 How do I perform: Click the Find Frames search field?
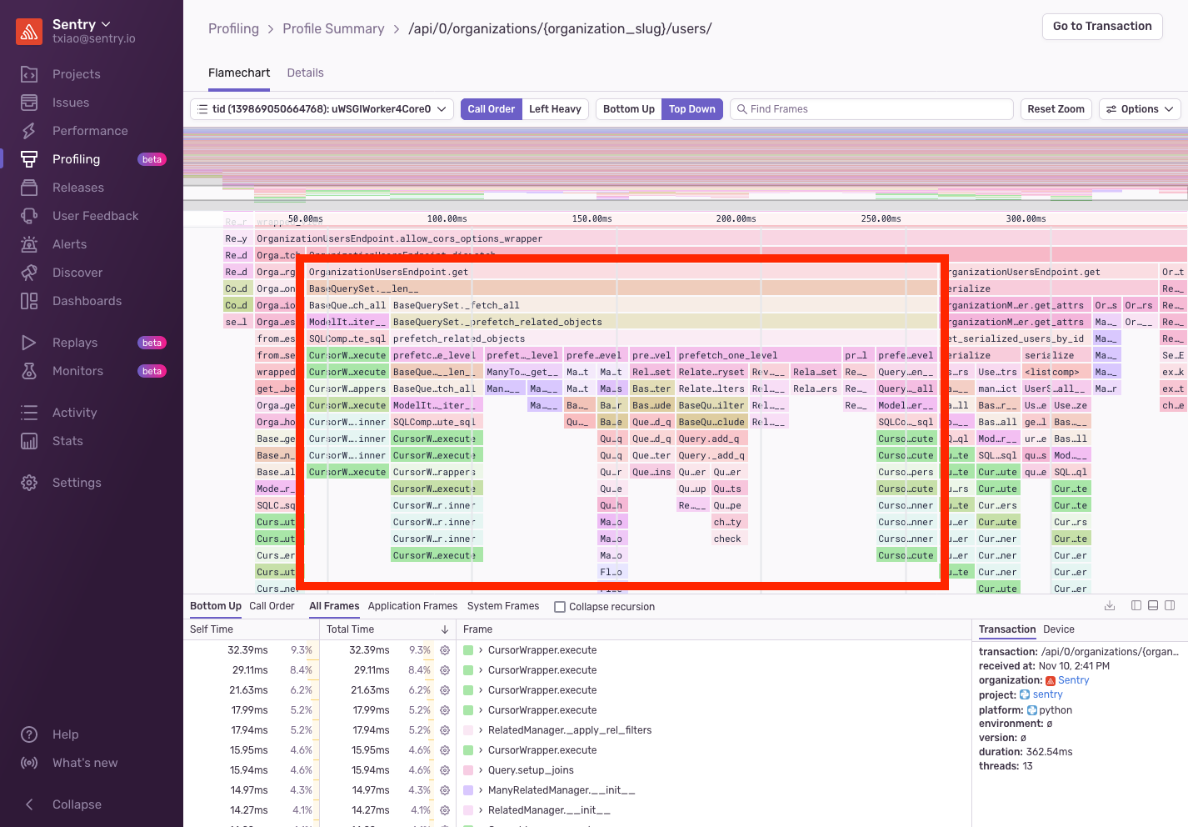(871, 109)
